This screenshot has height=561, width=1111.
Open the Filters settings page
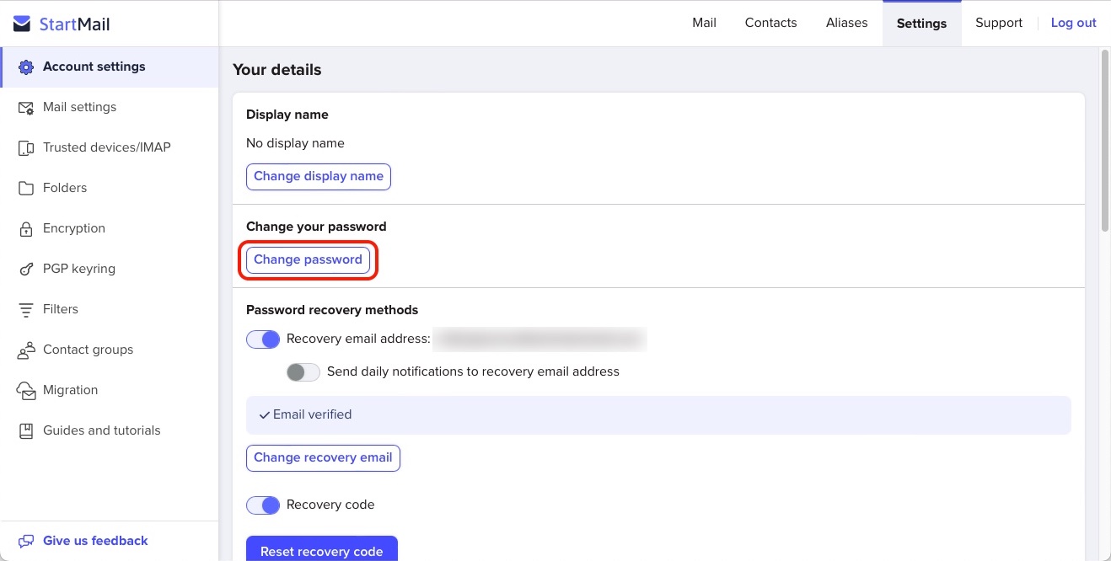(110, 310)
